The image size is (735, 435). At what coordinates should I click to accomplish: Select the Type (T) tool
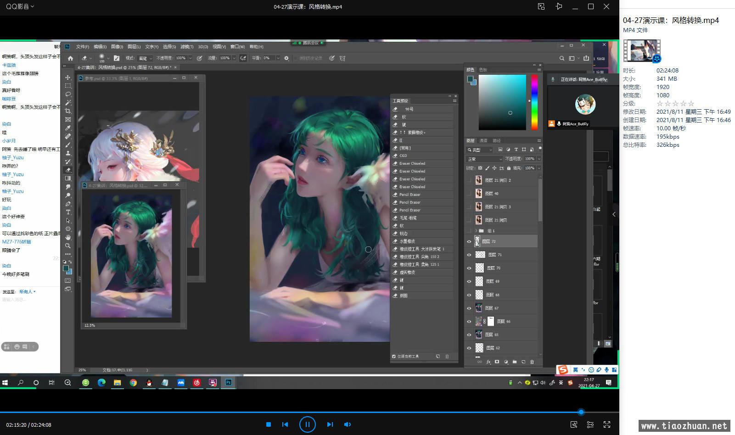pyautogui.click(x=68, y=212)
